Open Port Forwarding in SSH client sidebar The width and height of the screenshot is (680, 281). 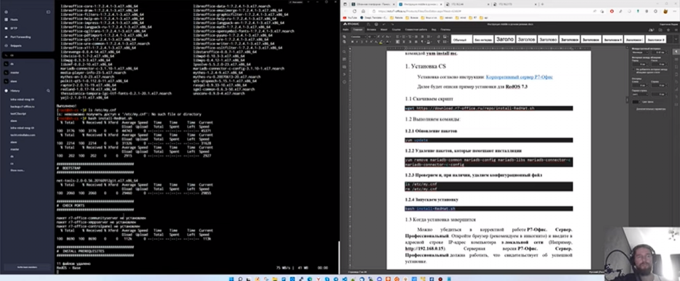20,37
